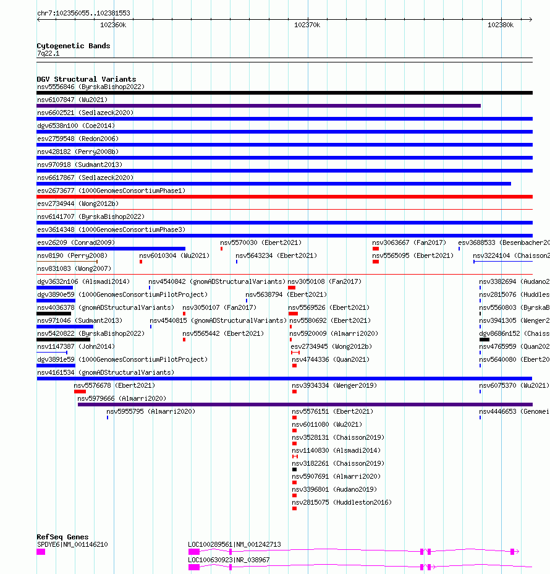Open variant esv2734944 (Wong2012b)
The height and width of the screenshot is (574, 550).
78,203
